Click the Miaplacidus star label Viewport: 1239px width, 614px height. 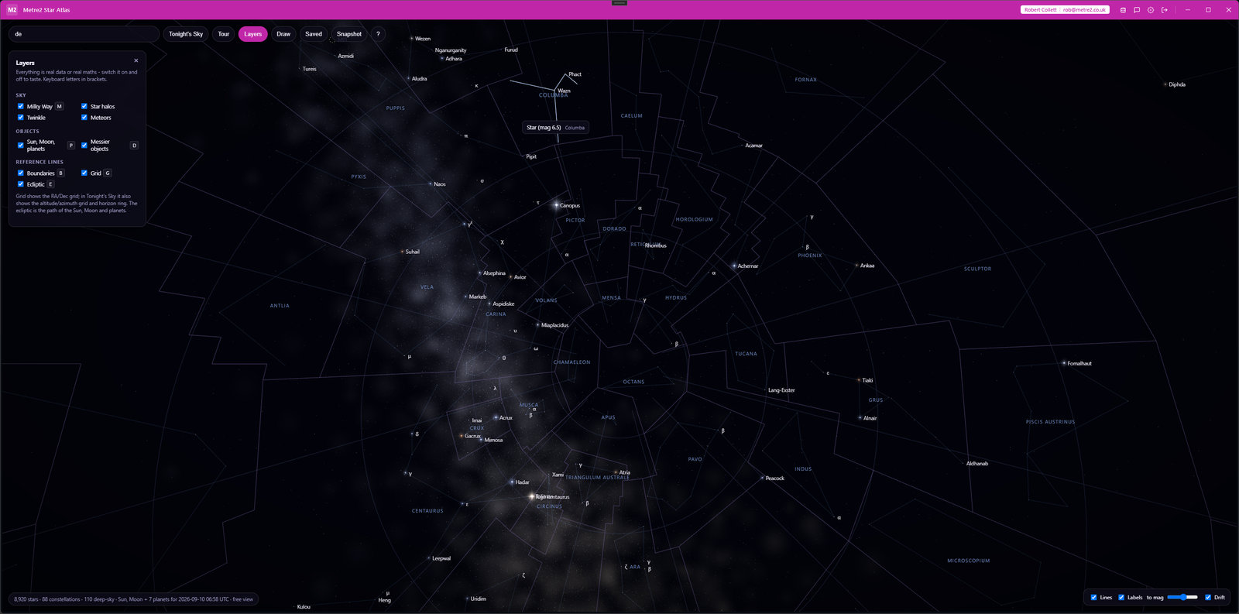(554, 325)
